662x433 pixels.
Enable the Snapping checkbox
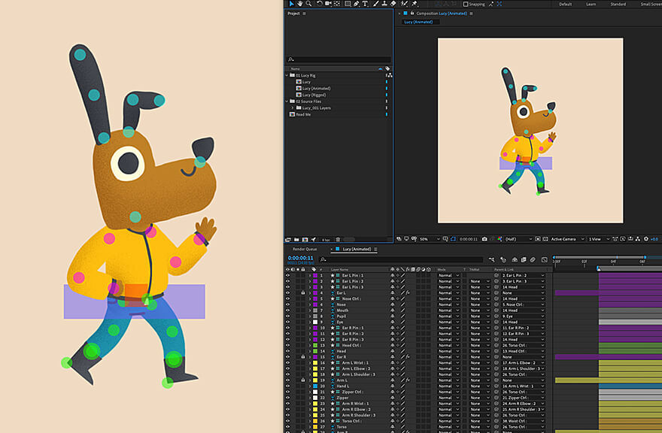pyautogui.click(x=466, y=4)
